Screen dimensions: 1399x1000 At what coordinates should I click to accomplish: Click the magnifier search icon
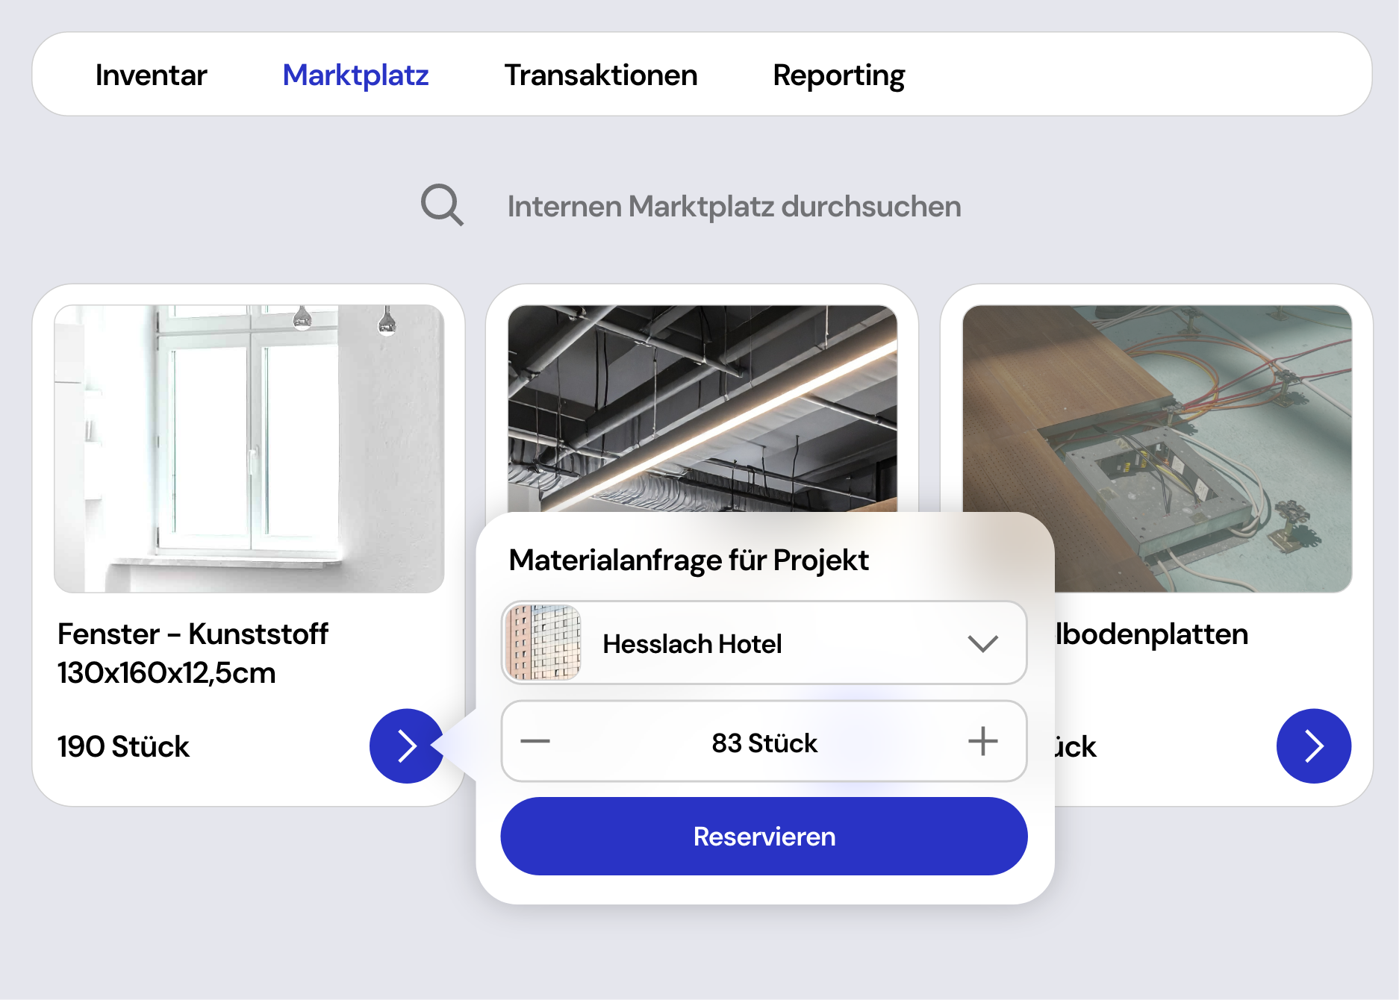point(442,204)
